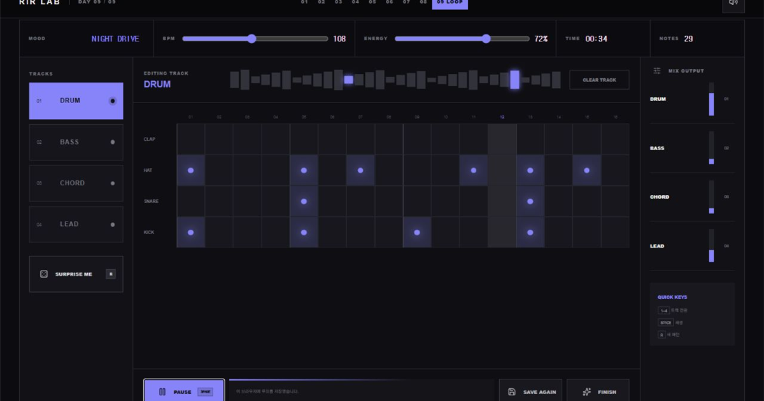Adjust the Energy slider handle

[486, 39]
